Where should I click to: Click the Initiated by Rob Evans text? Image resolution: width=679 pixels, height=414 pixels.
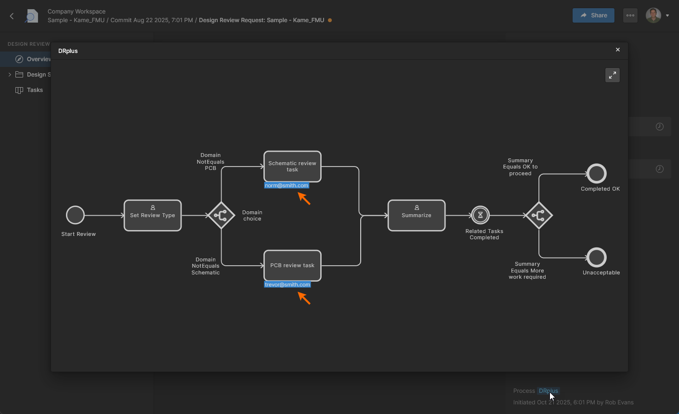coord(574,402)
